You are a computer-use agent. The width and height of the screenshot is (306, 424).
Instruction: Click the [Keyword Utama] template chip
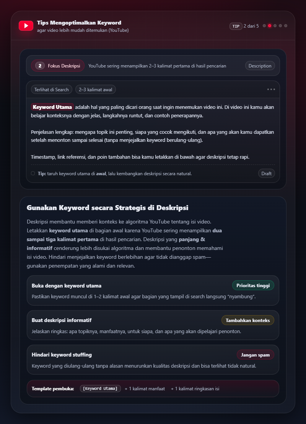pos(100,388)
